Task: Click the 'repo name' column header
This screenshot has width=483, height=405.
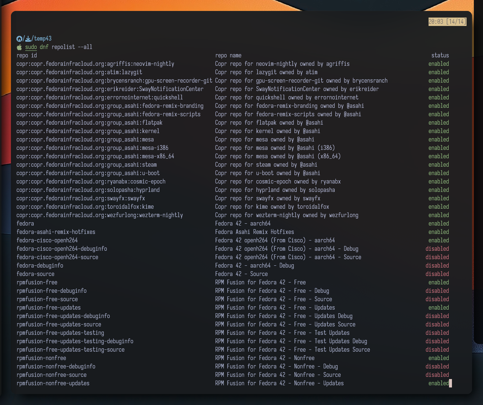Action: click(x=228, y=55)
